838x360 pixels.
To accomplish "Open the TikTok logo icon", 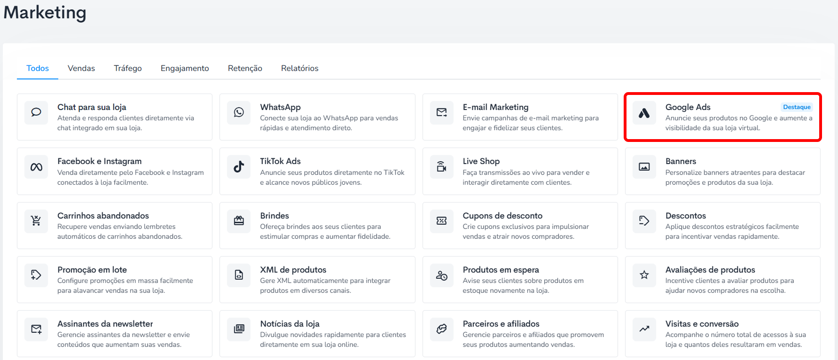I will click(x=239, y=167).
